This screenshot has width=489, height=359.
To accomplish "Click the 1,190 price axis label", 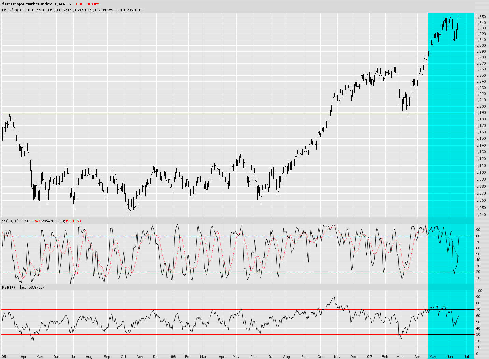I will pos(481,112).
